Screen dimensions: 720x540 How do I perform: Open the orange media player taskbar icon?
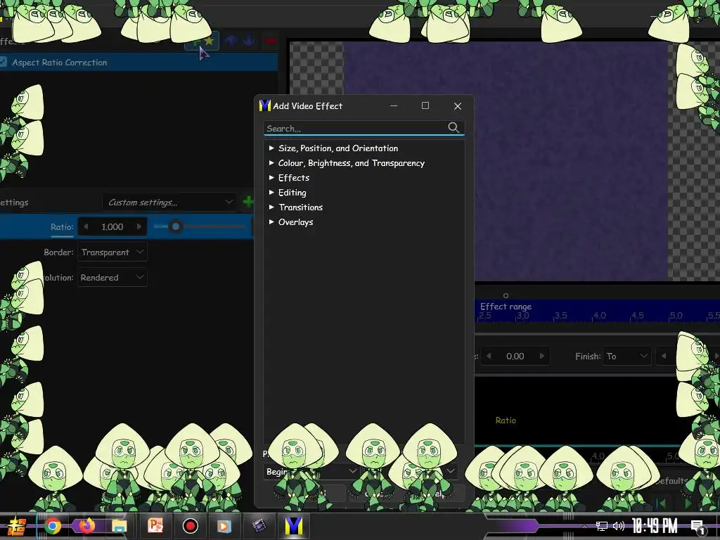click(x=224, y=526)
